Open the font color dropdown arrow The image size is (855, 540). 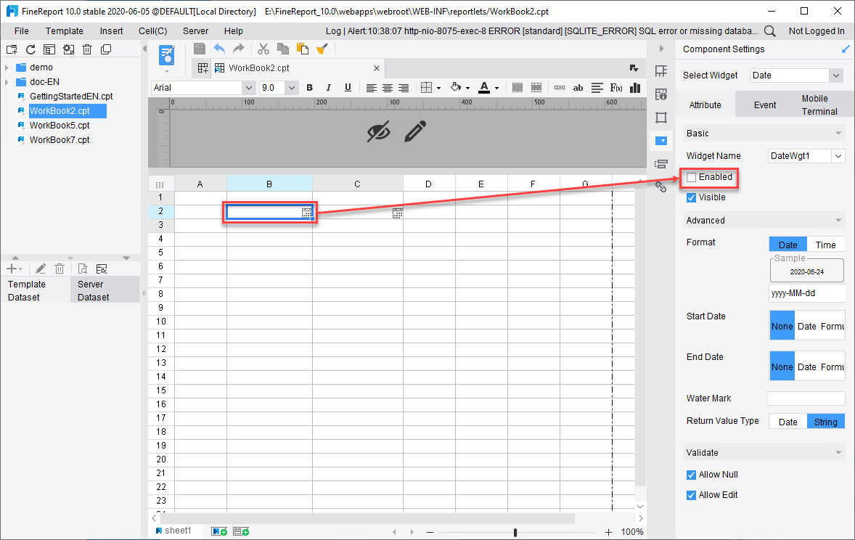coord(496,88)
